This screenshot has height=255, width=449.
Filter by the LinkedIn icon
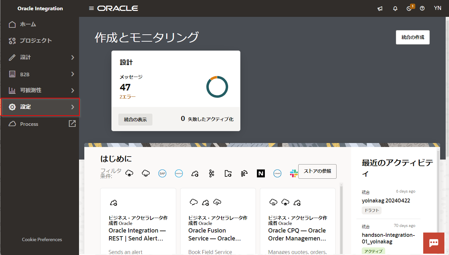click(277, 173)
